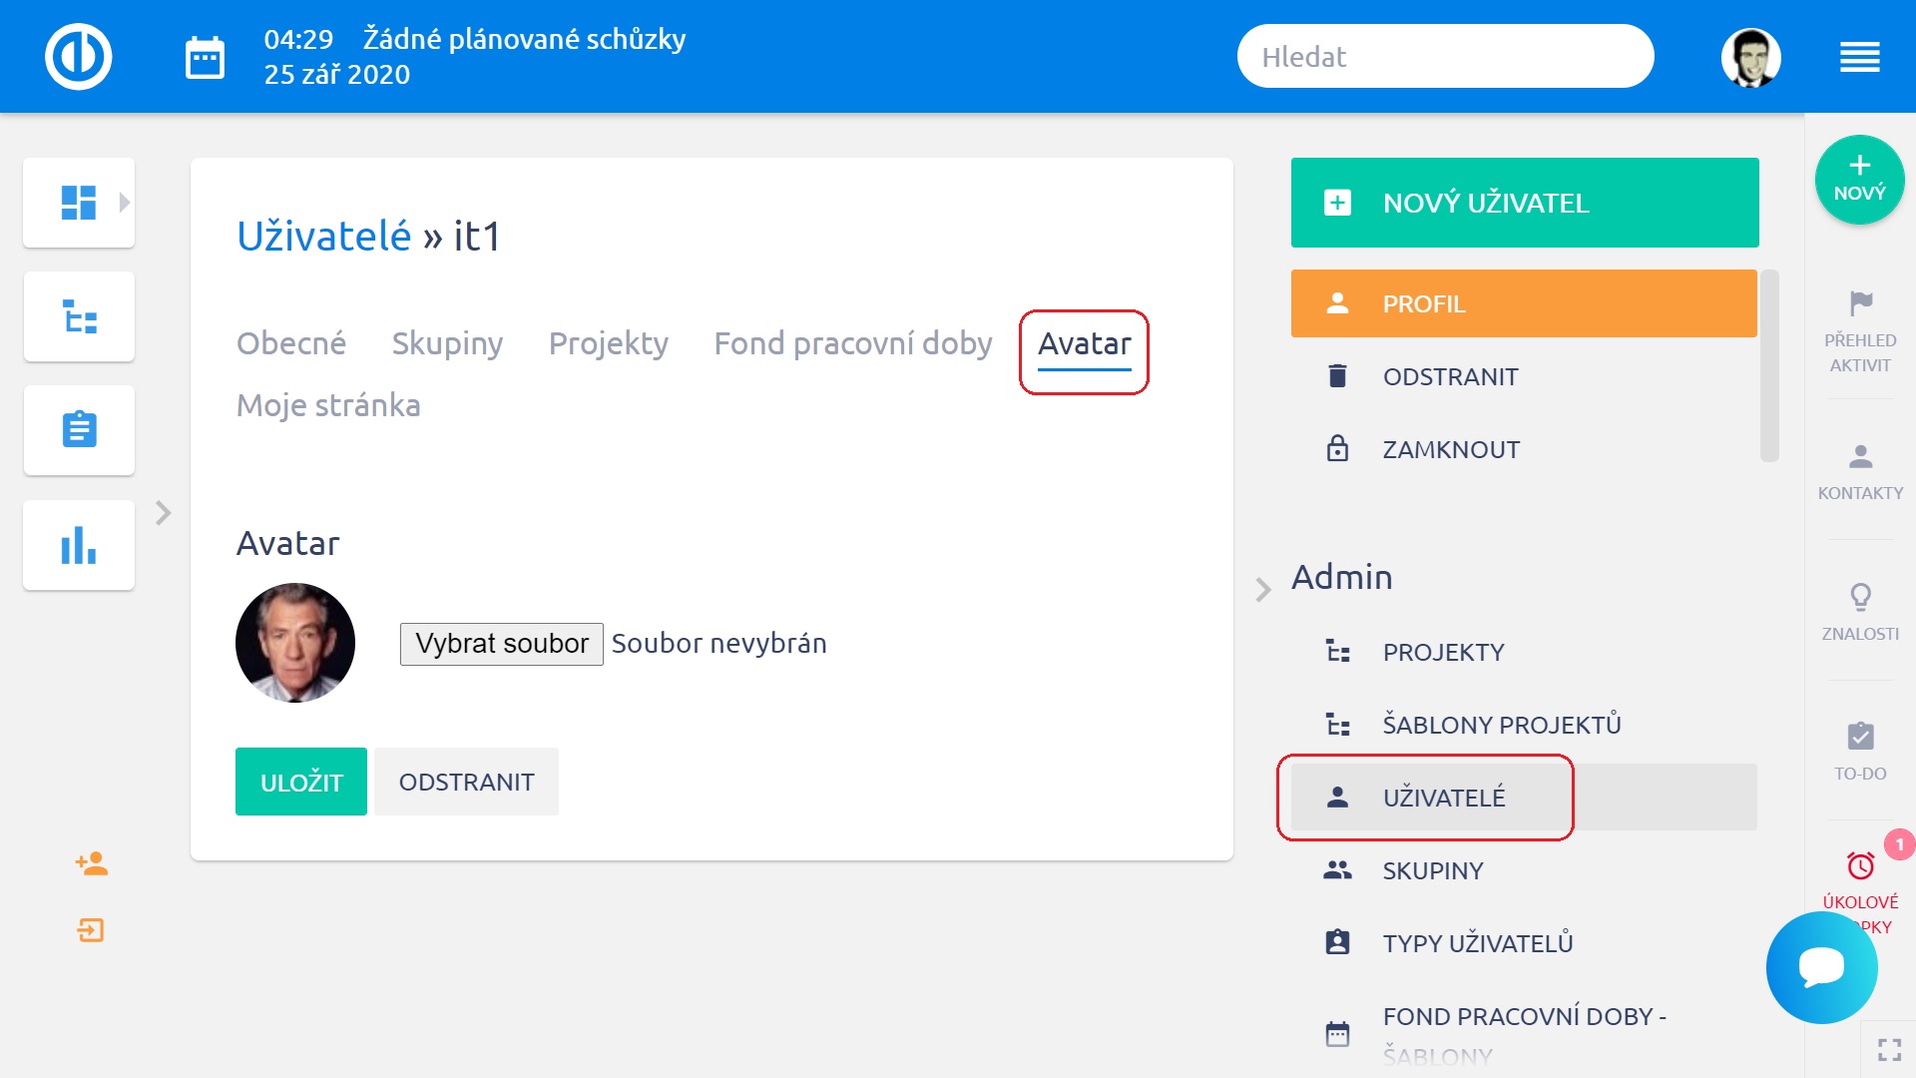
Task: Click the right menu vertical scrollbar
Action: point(1769,365)
